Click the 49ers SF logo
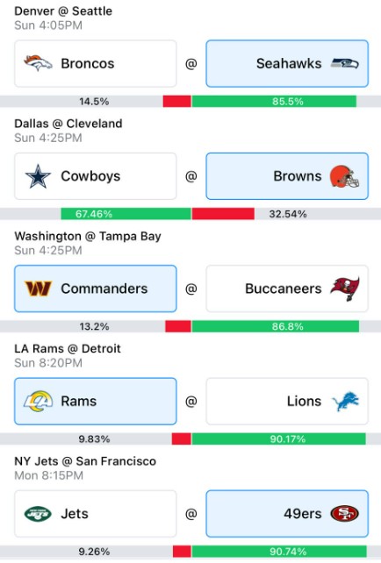The width and height of the screenshot is (381, 563). click(344, 514)
